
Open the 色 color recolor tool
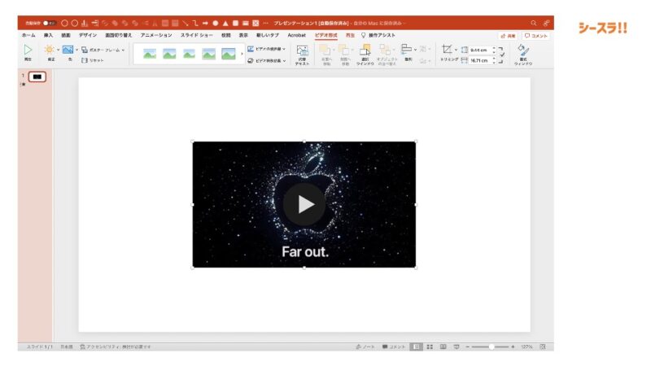click(x=68, y=53)
